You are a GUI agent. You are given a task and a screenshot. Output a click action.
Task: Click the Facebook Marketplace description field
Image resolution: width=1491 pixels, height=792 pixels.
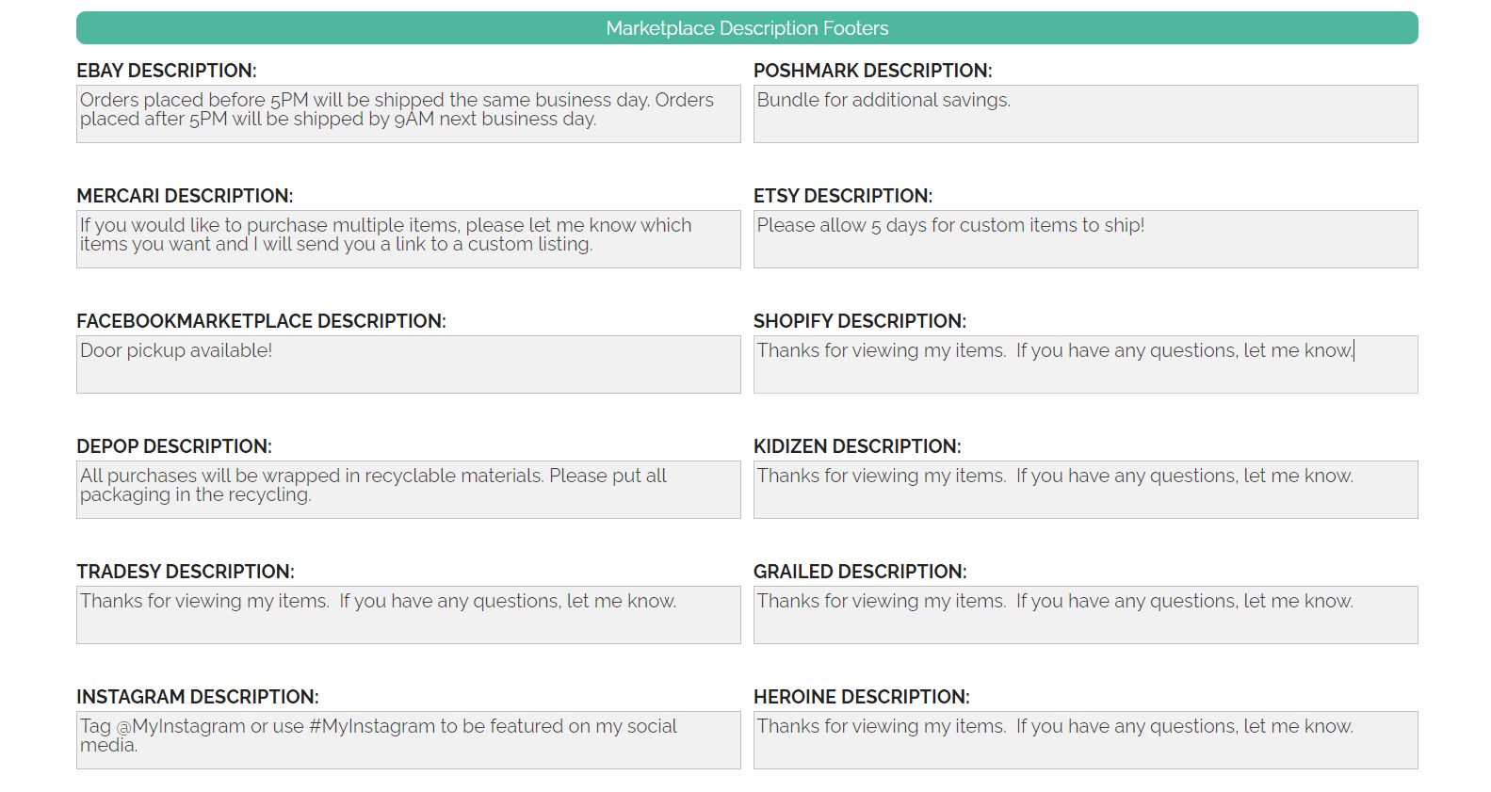(x=408, y=364)
